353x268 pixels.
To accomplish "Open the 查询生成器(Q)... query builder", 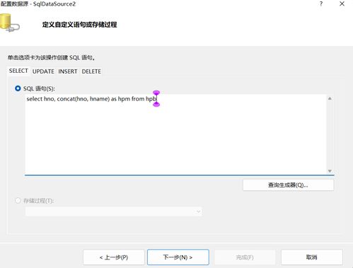I will pos(289,185).
